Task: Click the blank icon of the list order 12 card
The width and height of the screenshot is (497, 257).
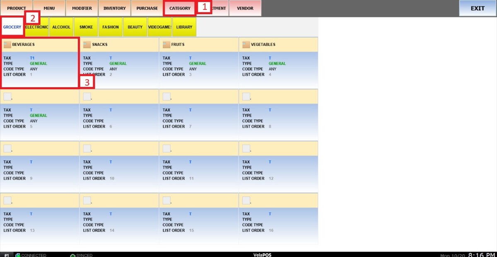Action: (246, 148)
